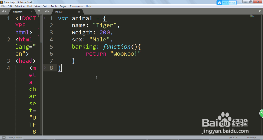Click the number 200 on line 3
Image resolution: width=263 pixels, height=140 pixels.
pos(105,33)
